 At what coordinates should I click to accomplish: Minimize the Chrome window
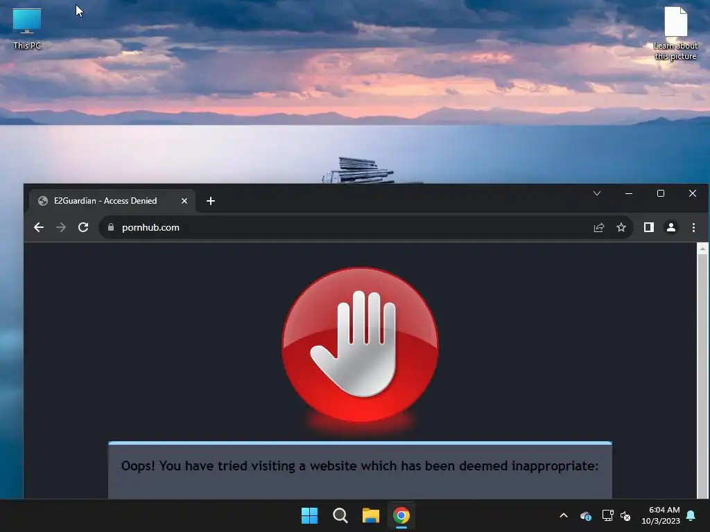click(x=629, y=193)
